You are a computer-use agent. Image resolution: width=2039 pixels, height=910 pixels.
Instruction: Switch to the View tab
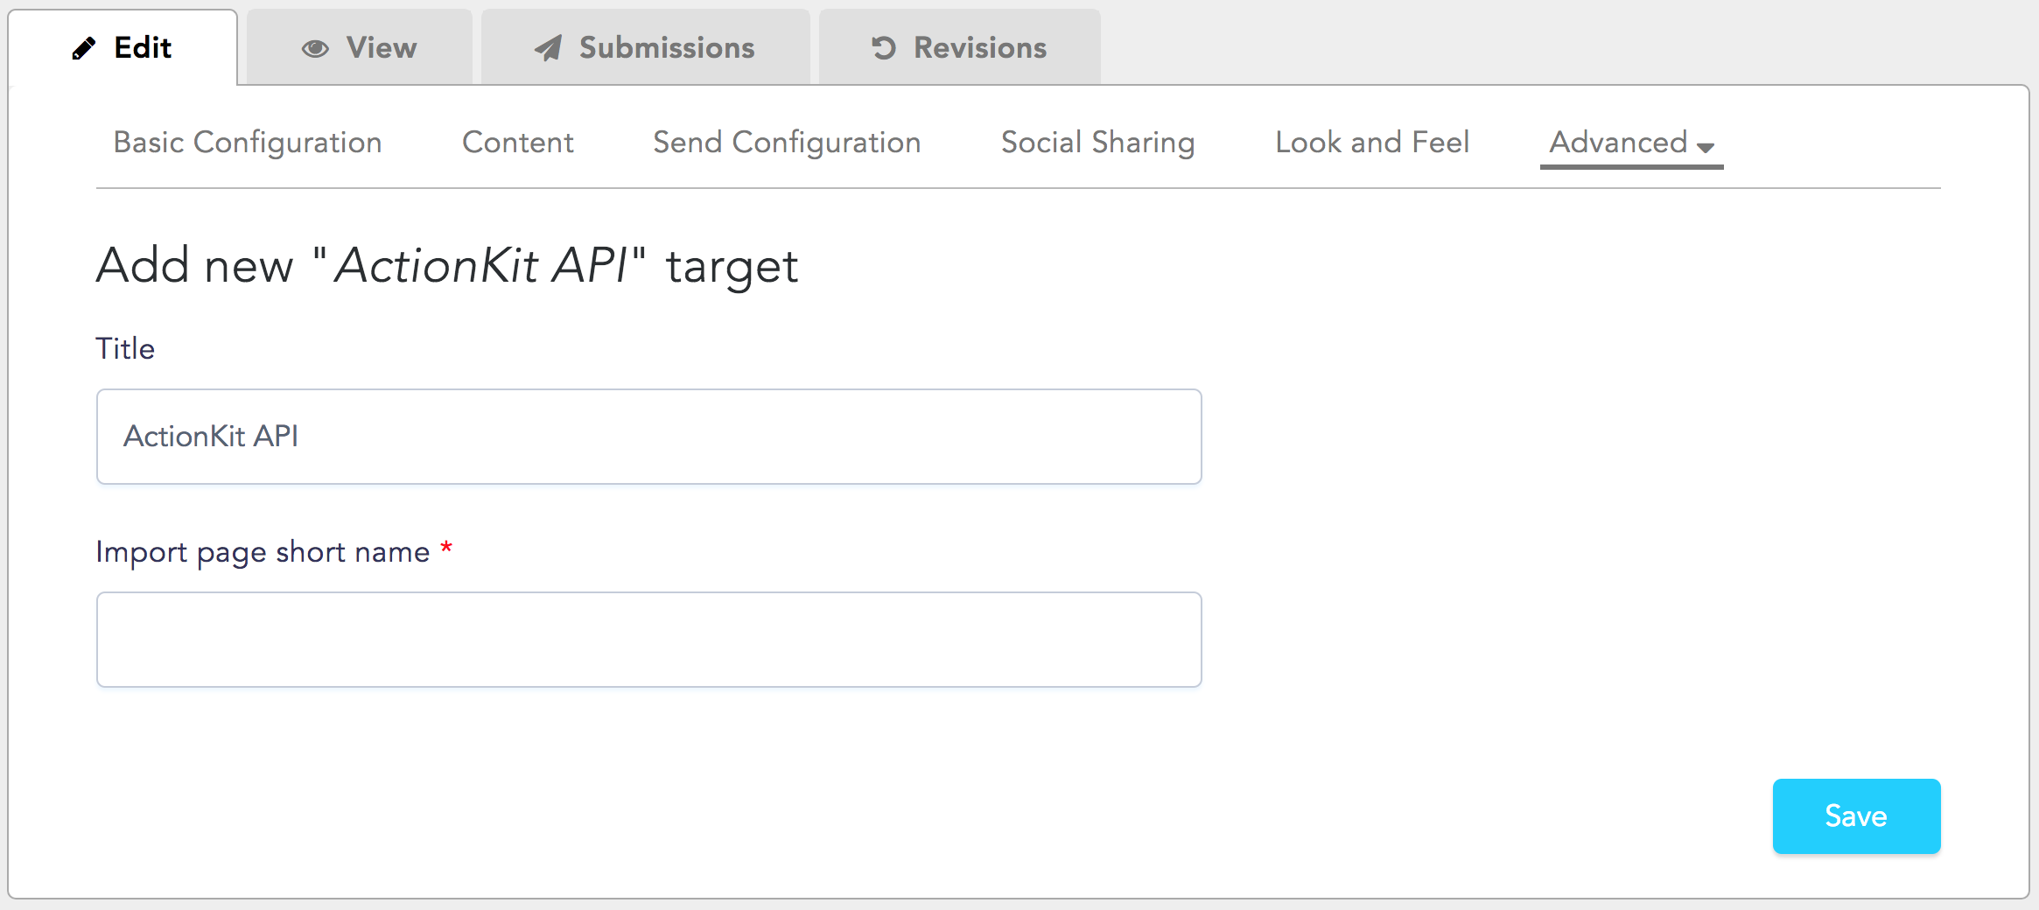click(360, 48)
